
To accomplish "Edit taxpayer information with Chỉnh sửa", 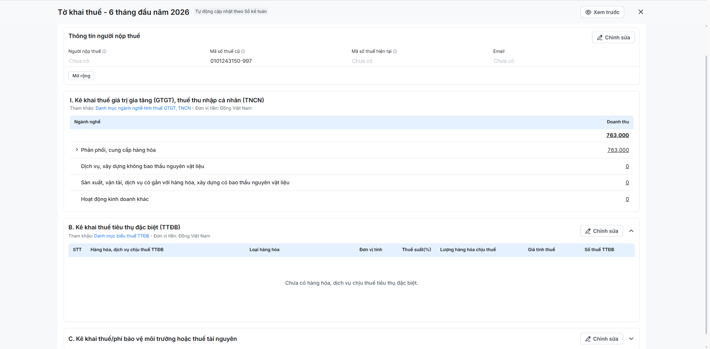I will click(613, 37).
